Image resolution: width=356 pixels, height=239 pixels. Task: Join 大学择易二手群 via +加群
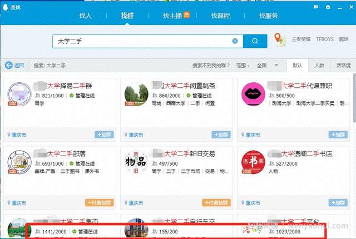pyautogui.click(x=104, y=135)
